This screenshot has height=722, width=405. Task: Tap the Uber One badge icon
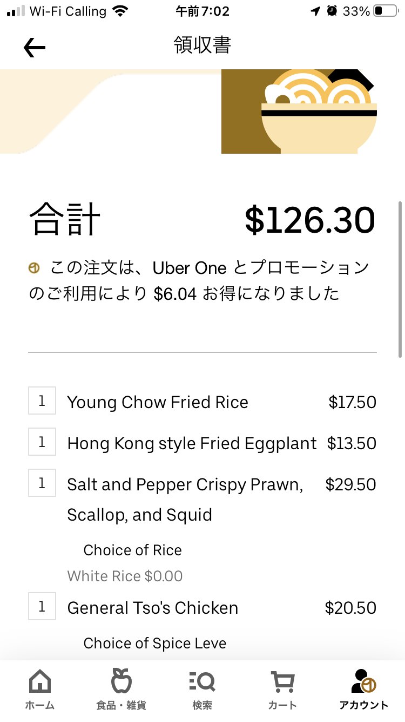tap(35, 268)
